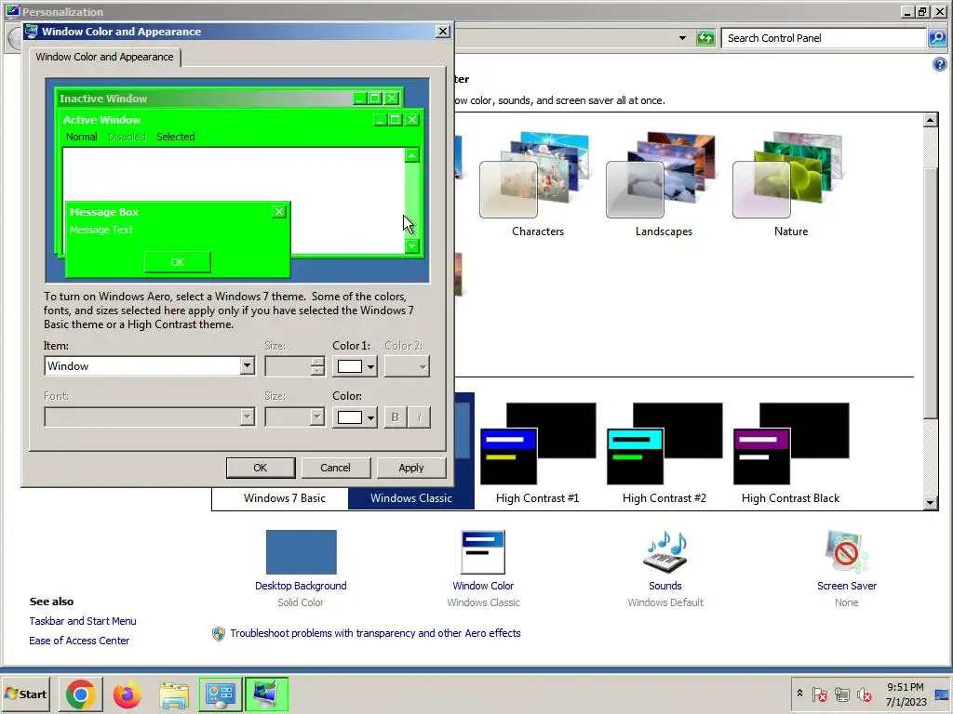Click Apply in the appearance dialog
Screen dimensions: 953x714
[x=410, y=468]
